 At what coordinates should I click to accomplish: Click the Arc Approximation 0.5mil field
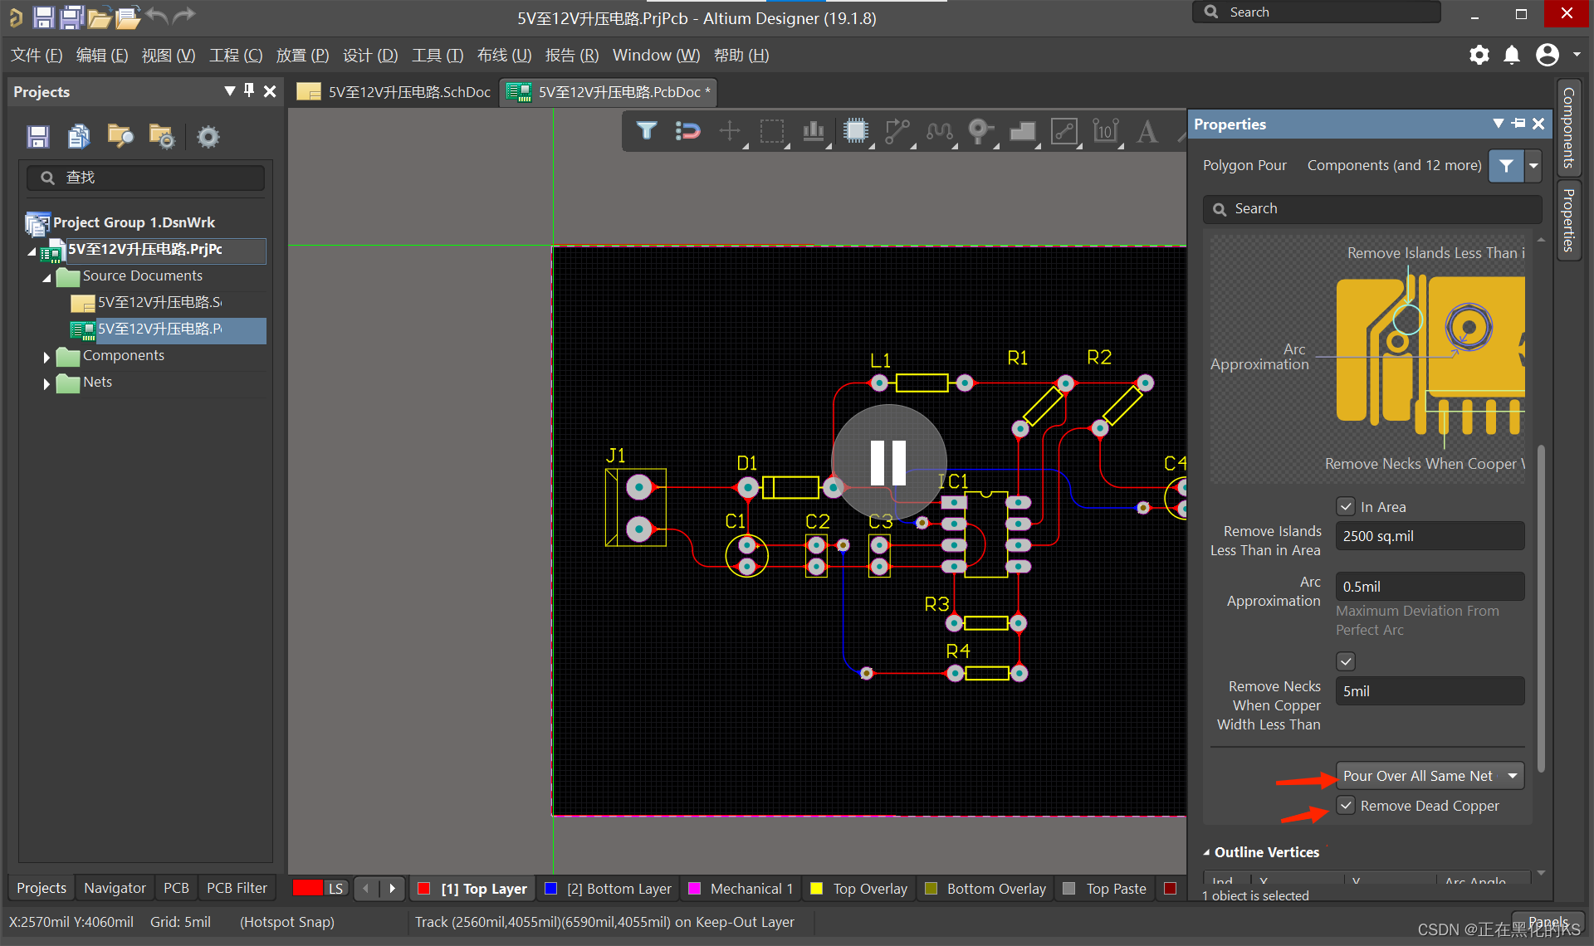click(1429, 586)
